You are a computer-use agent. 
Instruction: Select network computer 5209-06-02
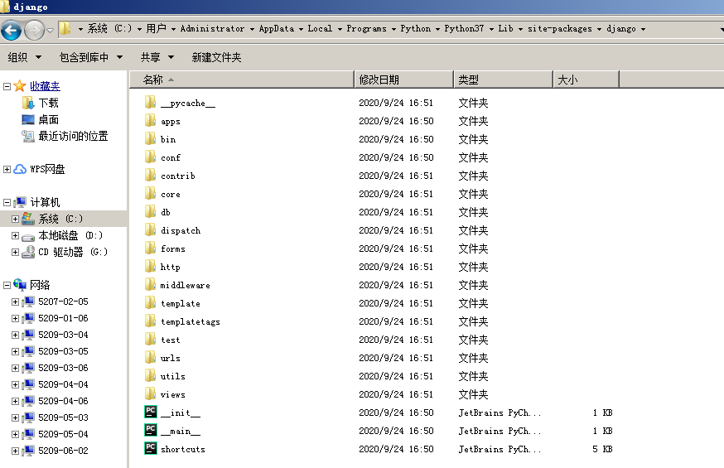[63, 451]
